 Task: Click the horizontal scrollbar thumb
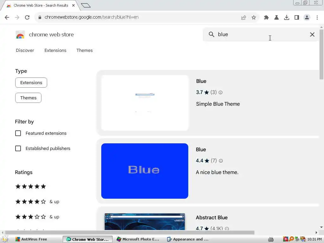tap(129, 233)
